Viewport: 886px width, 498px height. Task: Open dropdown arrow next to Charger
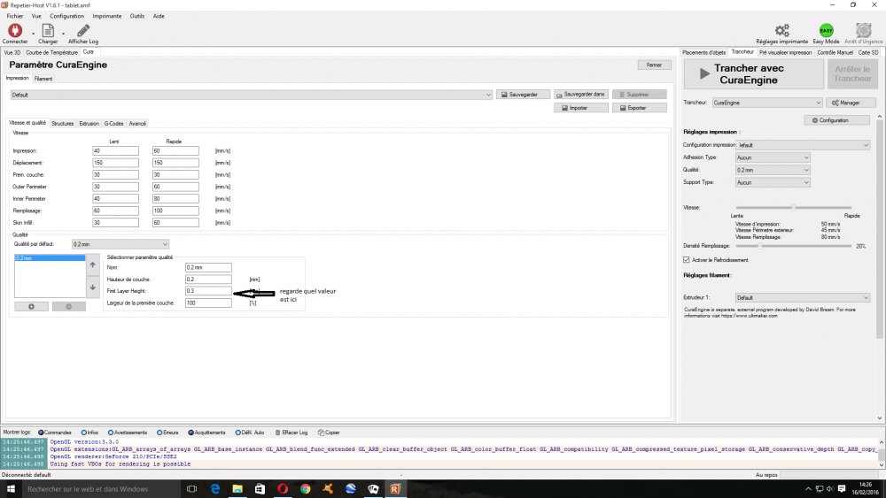pos(63,34)
